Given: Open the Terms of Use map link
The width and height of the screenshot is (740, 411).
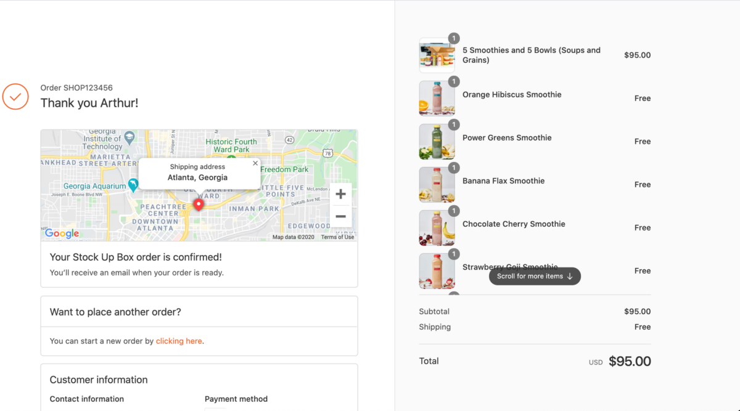Looking at the screenshot, I should click(x=337, y=237).
